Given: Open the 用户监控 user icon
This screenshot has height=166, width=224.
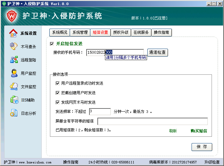Looking at the screenshot, I should click(x=14, y=73).
